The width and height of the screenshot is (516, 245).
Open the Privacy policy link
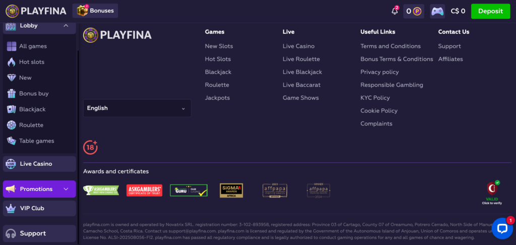[x=379, y=72]
